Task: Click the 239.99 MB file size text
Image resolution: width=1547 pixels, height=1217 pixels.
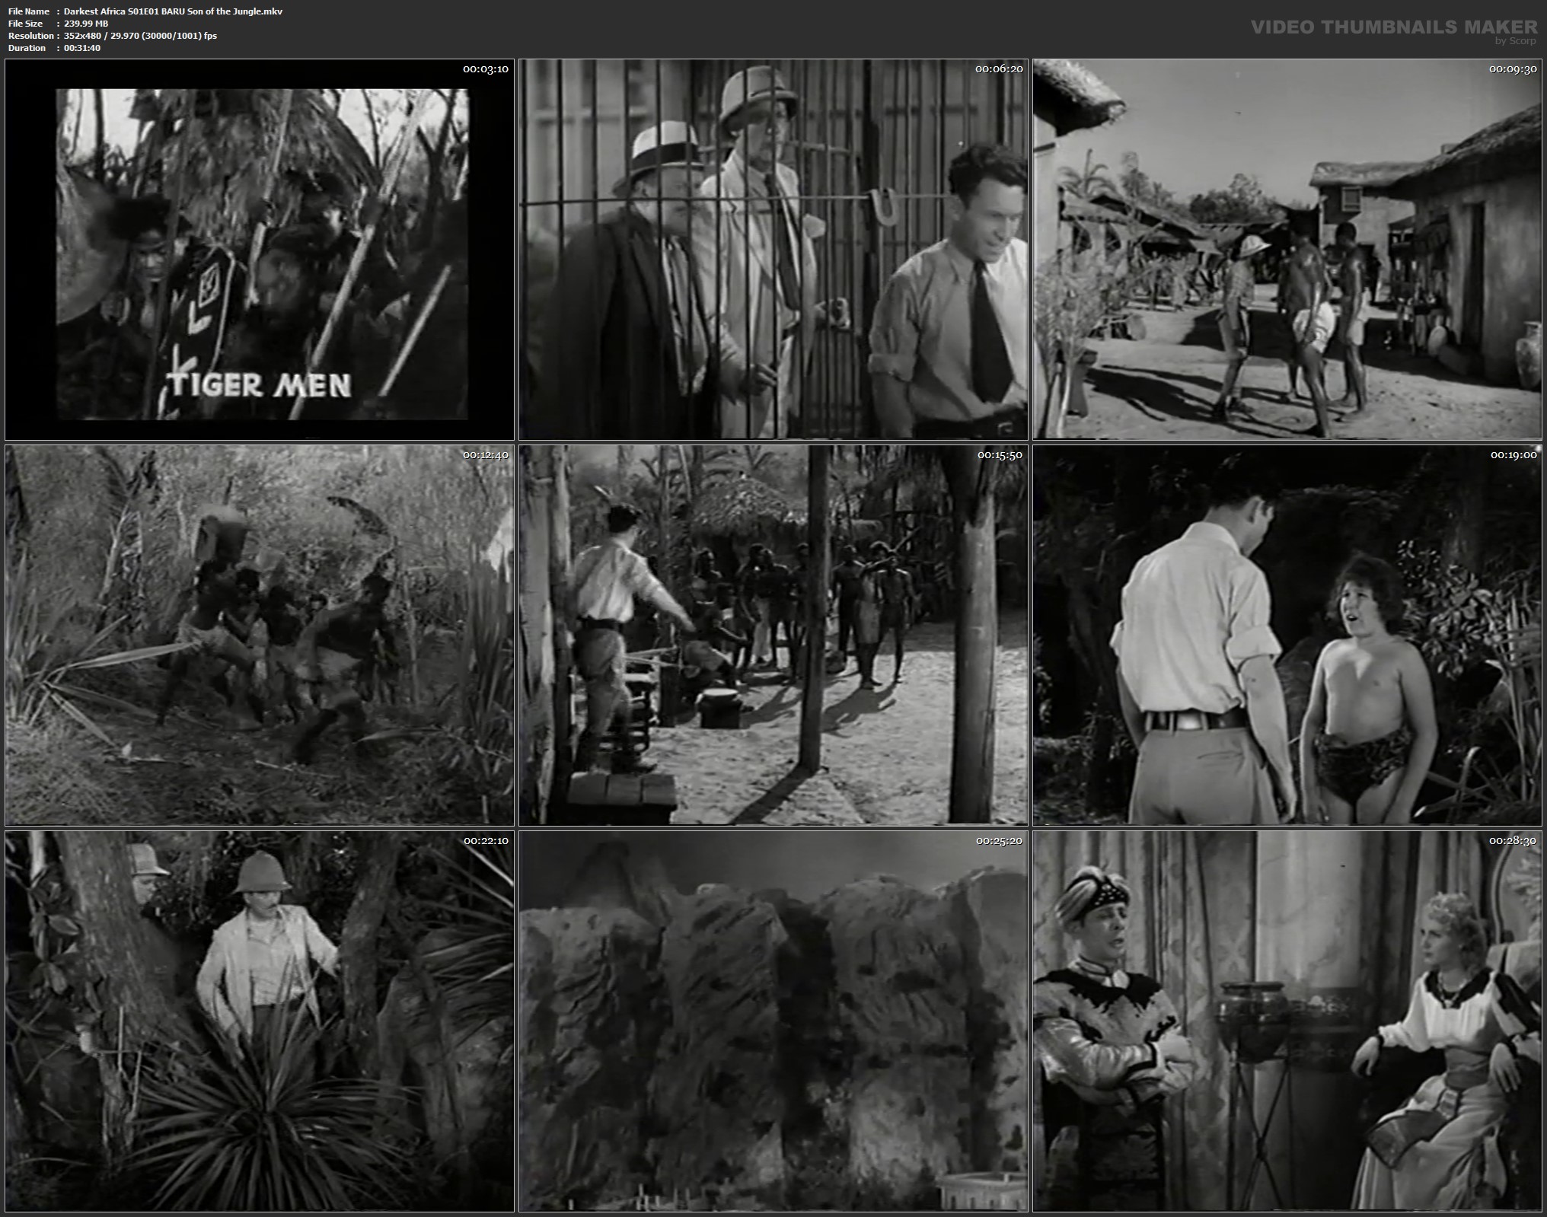Action: [86, 24]
